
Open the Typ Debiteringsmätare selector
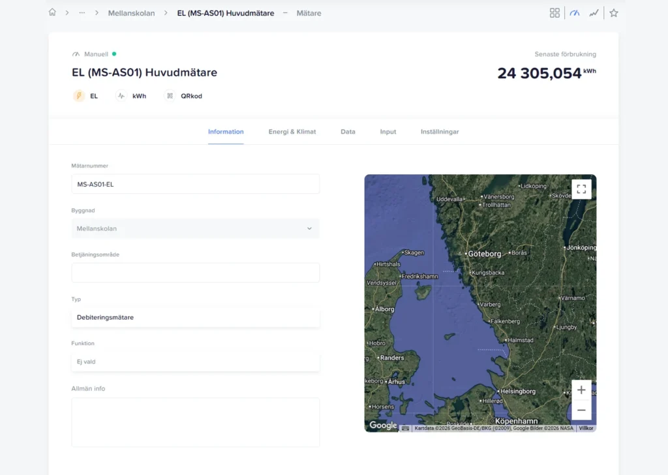coord(195,318)
